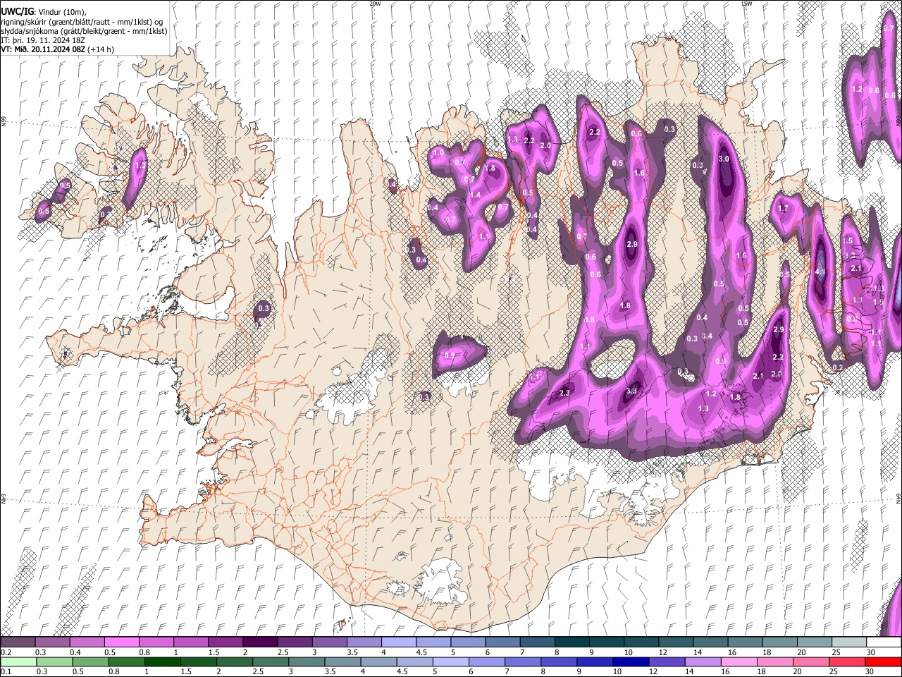Click the 1.4 precipitation value on the map
The width and height of the screenshot is (902, 677).
coord(475,195)
